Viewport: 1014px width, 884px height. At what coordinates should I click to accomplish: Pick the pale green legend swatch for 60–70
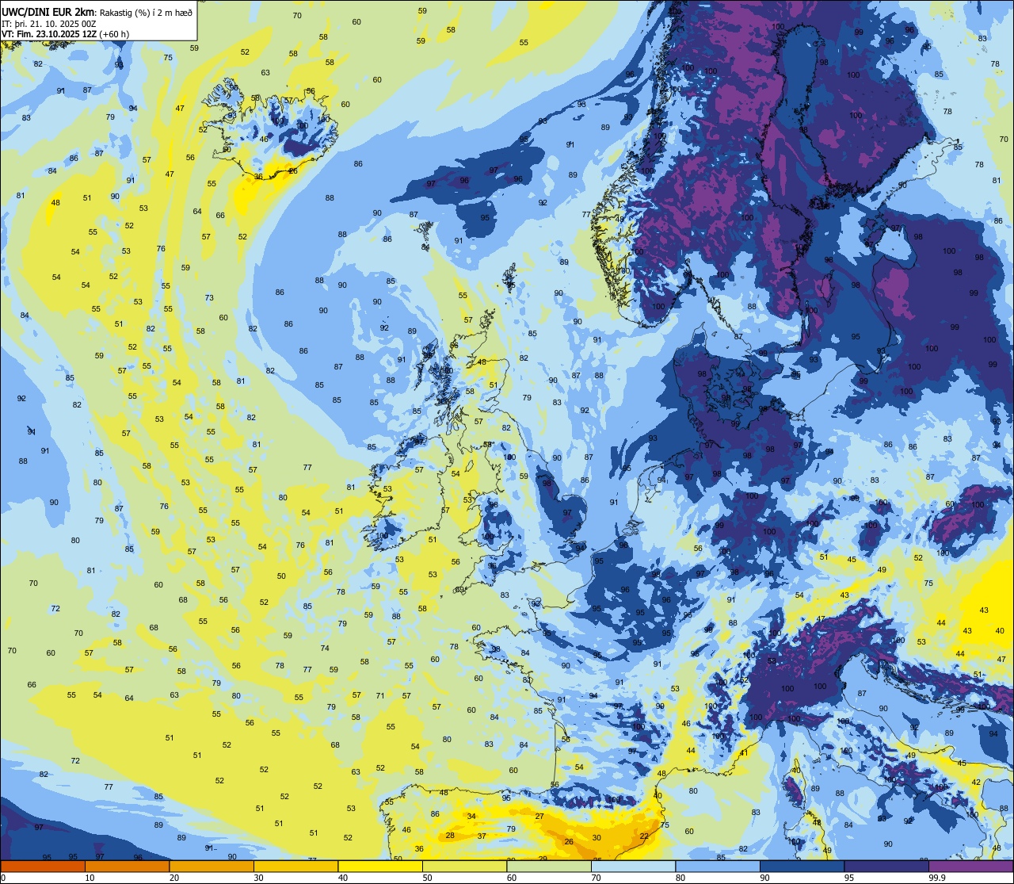[549, 867]
